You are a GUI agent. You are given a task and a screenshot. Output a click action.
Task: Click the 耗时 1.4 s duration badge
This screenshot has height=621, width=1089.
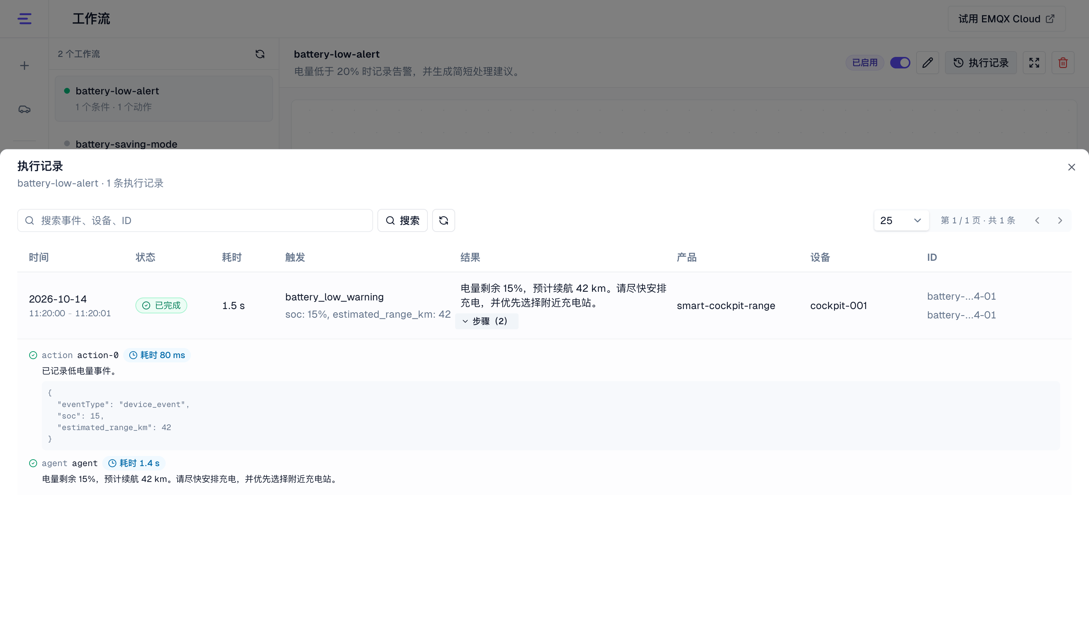click(x=134, y=463)
